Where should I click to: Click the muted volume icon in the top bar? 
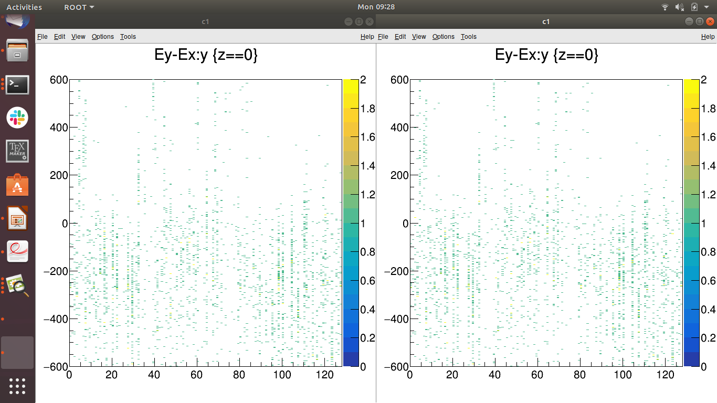click(x=680, y=7)
